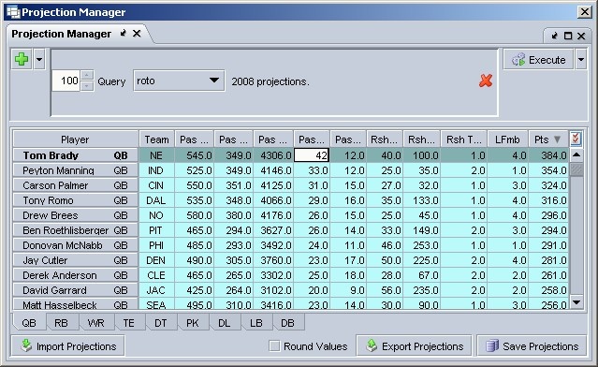The image size is (598, 367).
Task: Select the Carson Palmer row
Action: (x=291, y=185)
